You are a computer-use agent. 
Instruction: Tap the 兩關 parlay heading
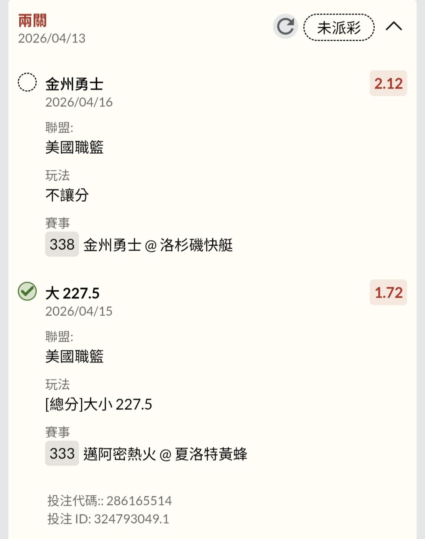click(32, 20)
